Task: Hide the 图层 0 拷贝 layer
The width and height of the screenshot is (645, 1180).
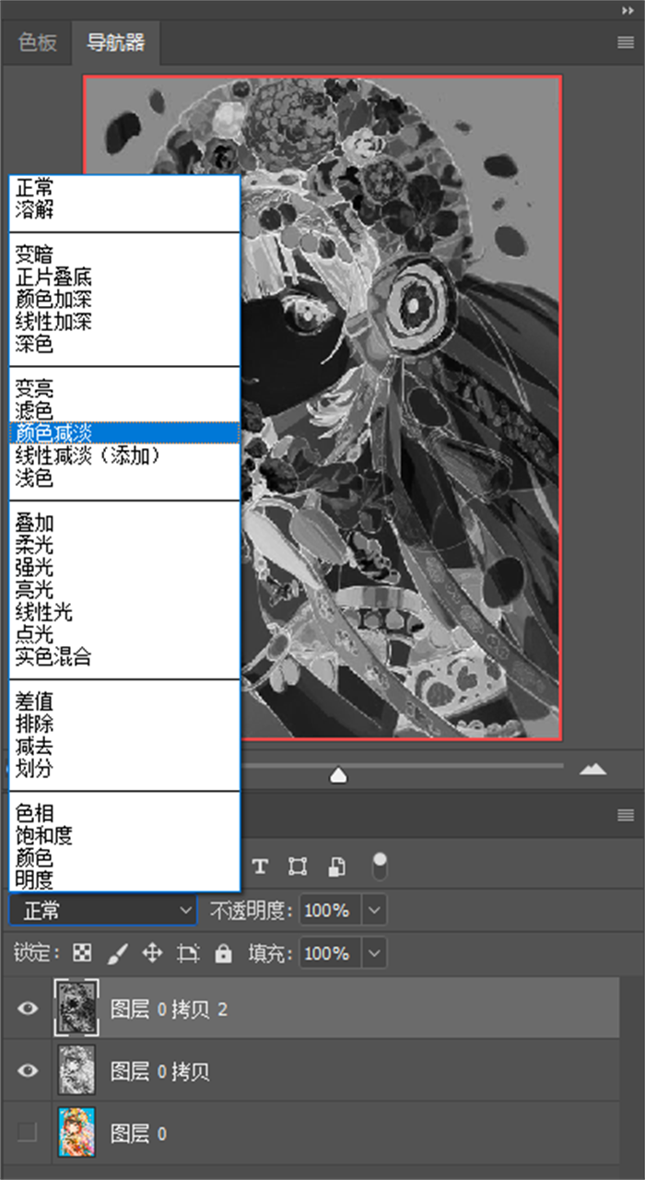Action: point(28,1070)
